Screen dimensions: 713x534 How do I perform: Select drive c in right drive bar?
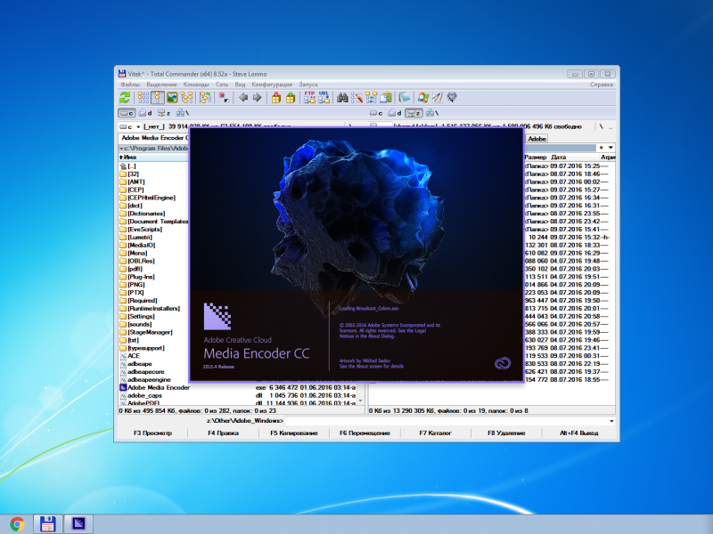[x=376, y=113]
